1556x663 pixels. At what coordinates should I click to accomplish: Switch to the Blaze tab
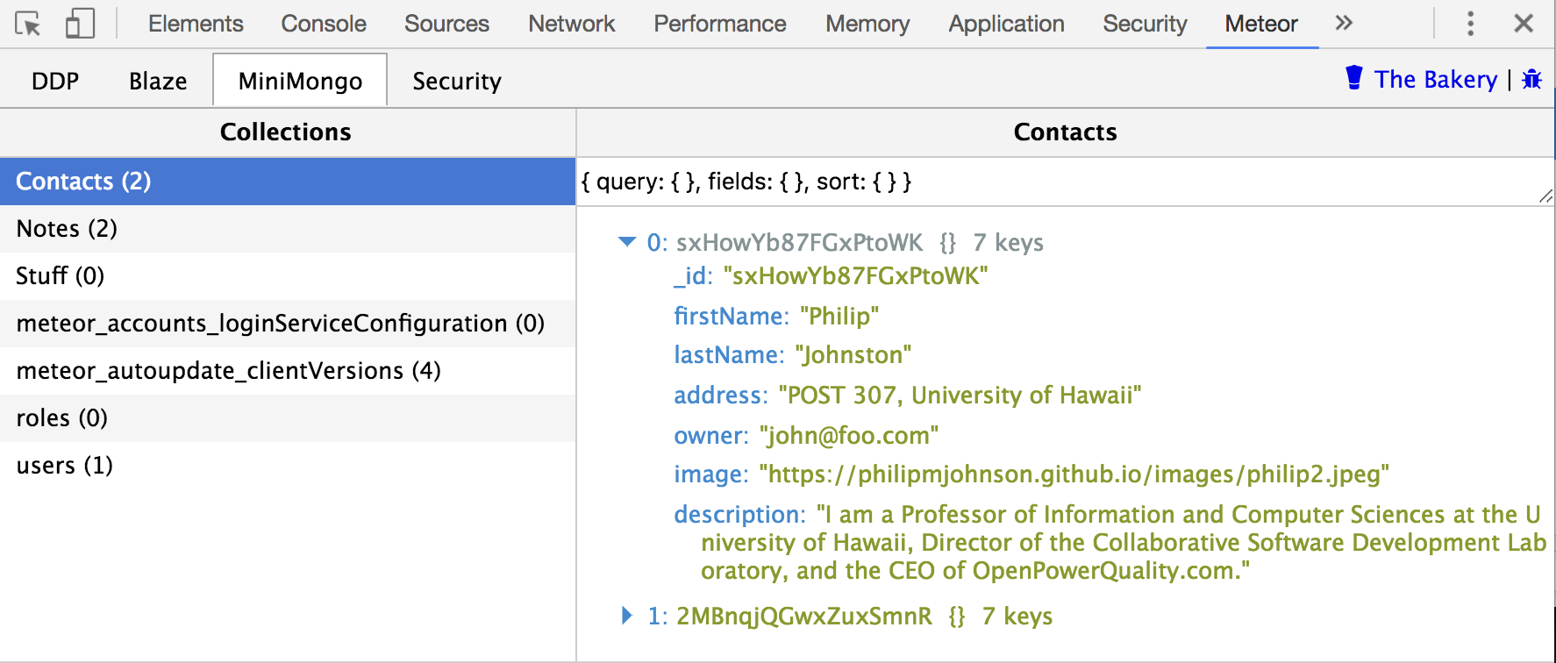(x=158, y=82)
